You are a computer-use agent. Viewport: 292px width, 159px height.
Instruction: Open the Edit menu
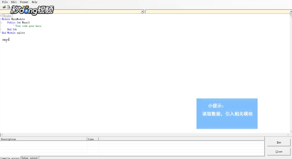[14, 2]
